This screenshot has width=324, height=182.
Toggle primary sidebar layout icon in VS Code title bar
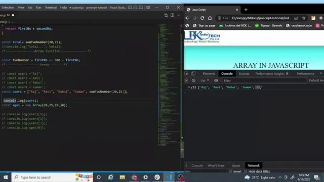pyautogui.click(x=130, y=8)
